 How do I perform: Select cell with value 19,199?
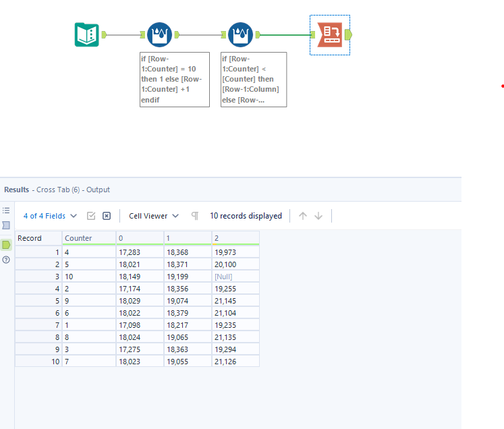click(x=188, y=277)
